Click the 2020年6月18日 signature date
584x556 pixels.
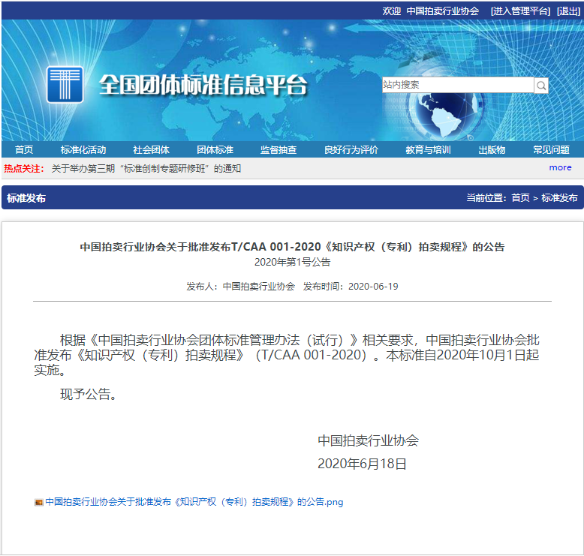click(x=362, y=464)
